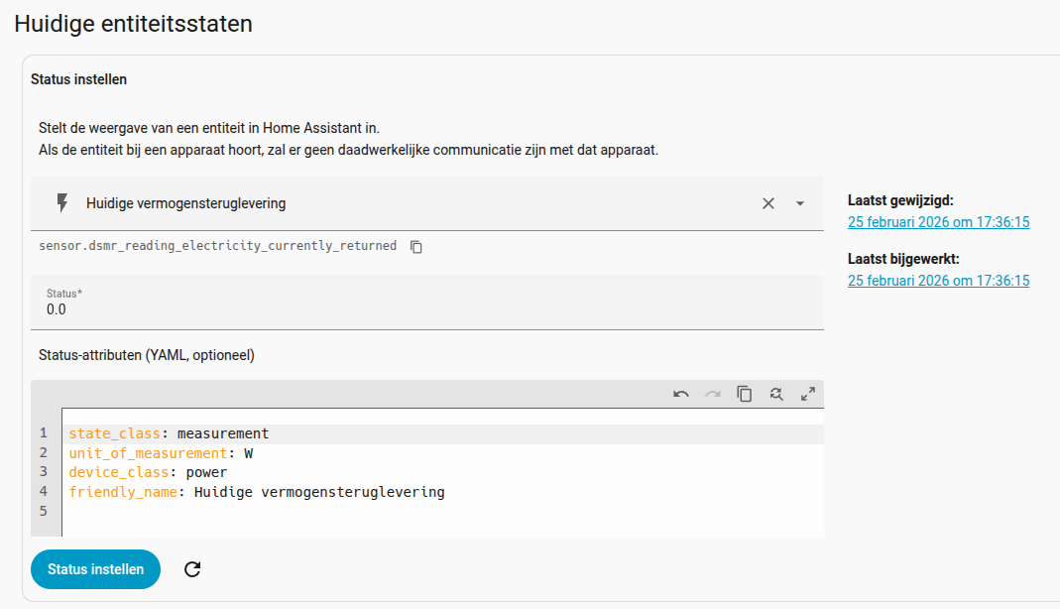This screenshot has width=1060, height=609.
Task: Expand the YAML editor to fullscreen
Action: pyautogui.click(x=808, y=394)
